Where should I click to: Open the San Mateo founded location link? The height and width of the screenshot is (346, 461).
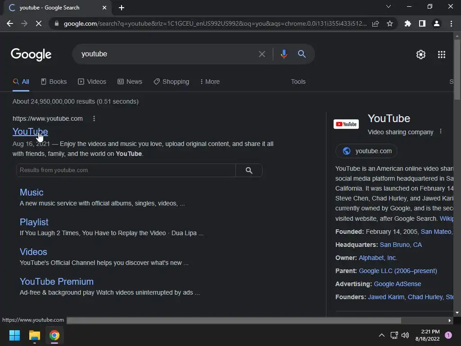437,232
